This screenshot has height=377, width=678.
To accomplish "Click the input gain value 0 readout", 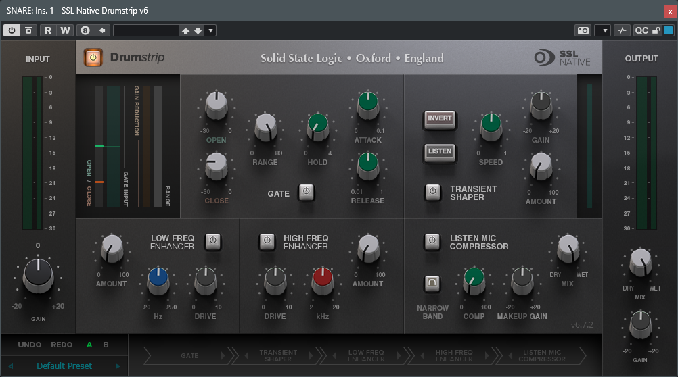I will pyautogui.click(x=38, y=245).
